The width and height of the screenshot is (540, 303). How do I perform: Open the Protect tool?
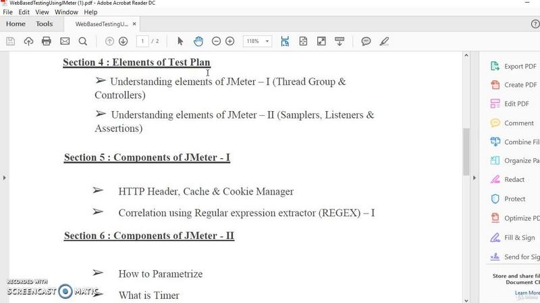[x=508, y=199]
